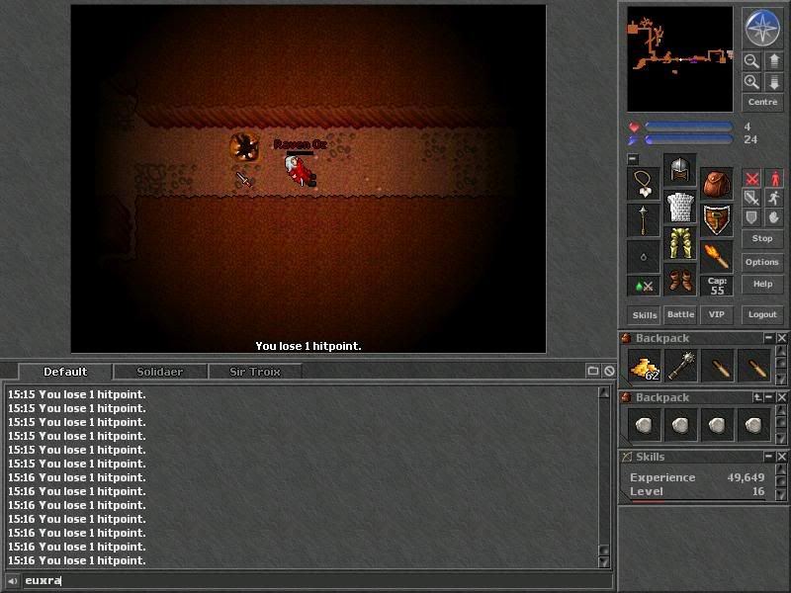This screenshot has width=791, height=593.
Task: Click the necklace in the amulet slot
Action: [644, 184]
